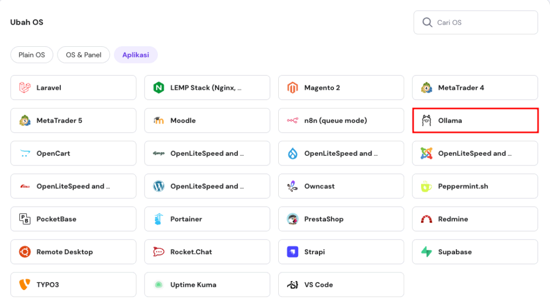Choose the VS Code application
The image size is (550, 303).
(341, 285)
